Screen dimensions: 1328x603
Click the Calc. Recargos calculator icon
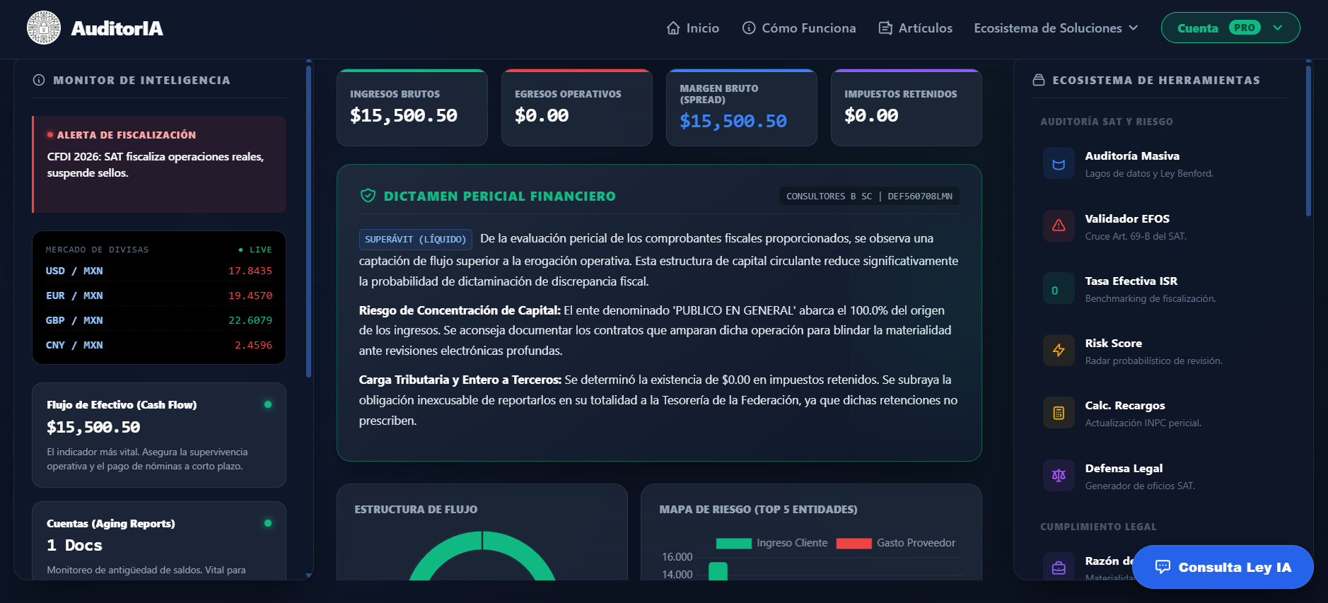(1059, 413)
